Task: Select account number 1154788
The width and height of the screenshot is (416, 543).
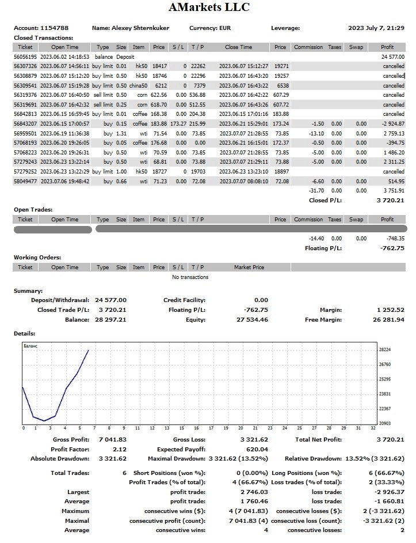Action: point(54,28)
